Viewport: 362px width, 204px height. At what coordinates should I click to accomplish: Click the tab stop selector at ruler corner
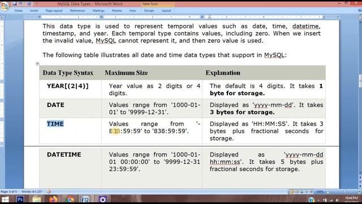(x=2, y=17)
